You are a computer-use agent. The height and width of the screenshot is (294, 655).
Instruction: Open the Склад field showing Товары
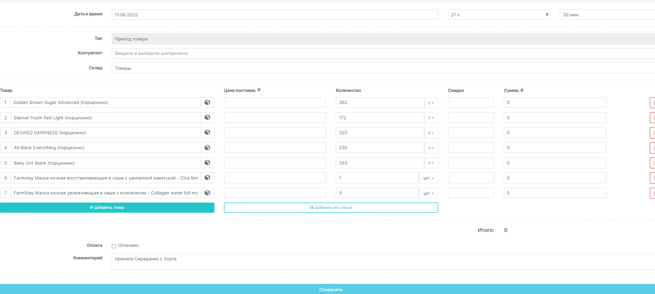(383, 68)
